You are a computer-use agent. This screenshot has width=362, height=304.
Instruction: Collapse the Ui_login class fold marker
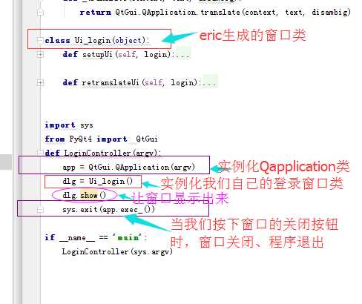click(39, 40)
